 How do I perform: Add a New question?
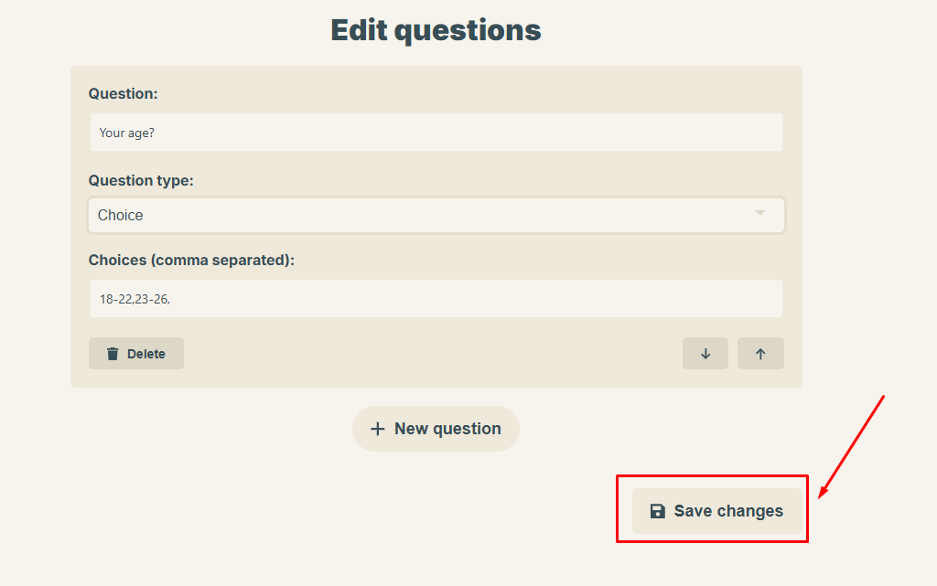pyautogui.click(x=436, y=429)
